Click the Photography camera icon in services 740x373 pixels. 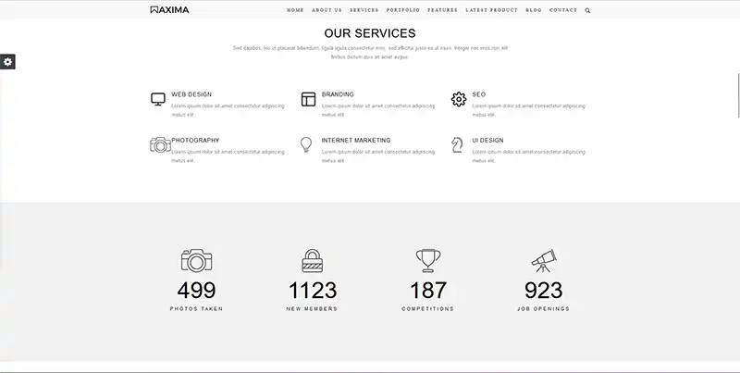[x=160, y=144]
